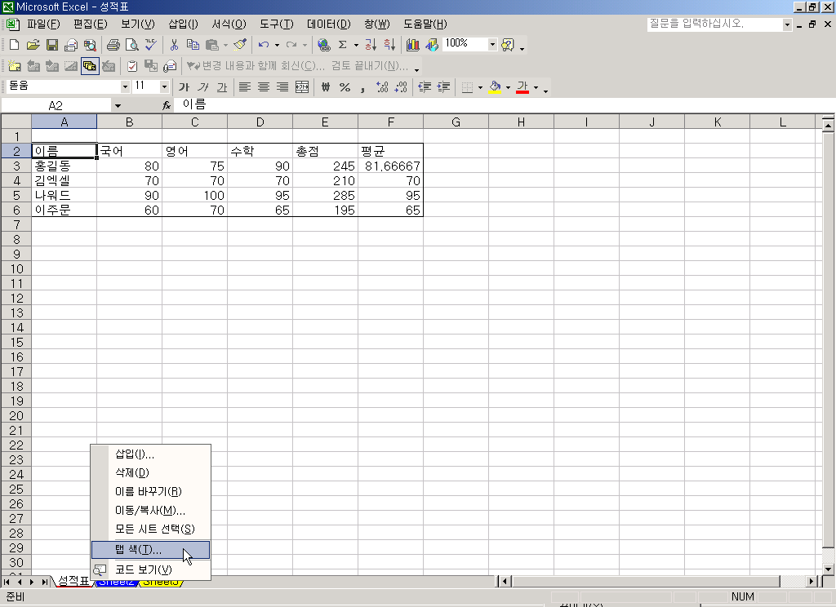The image size is (836, 607).
Task: Click the Save icon in toolbar
Action: point(51,45)
